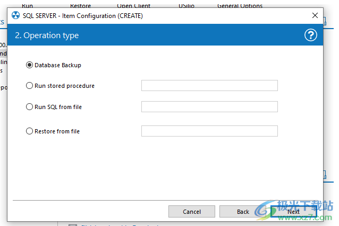Click Restore in the background window toolbar
Viewport: 339px width, 226px height.
click(80, 6)
